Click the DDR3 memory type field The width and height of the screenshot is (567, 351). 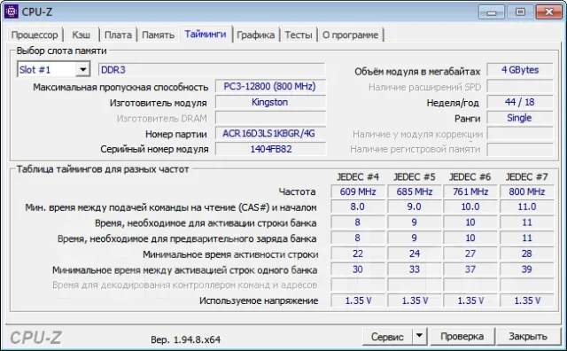click(212, 70)
